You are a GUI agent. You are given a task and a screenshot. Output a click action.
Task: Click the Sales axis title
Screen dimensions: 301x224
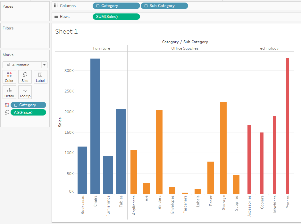pos(60,122)
